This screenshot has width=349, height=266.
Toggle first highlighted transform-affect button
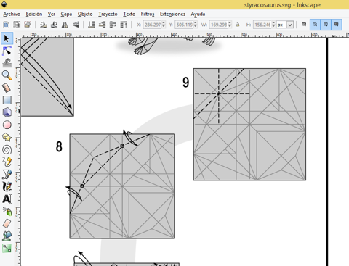coord(315,25)
